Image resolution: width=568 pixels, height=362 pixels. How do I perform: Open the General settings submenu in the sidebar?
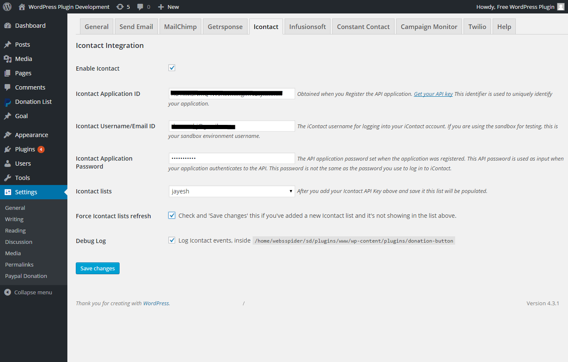[15, 208]
